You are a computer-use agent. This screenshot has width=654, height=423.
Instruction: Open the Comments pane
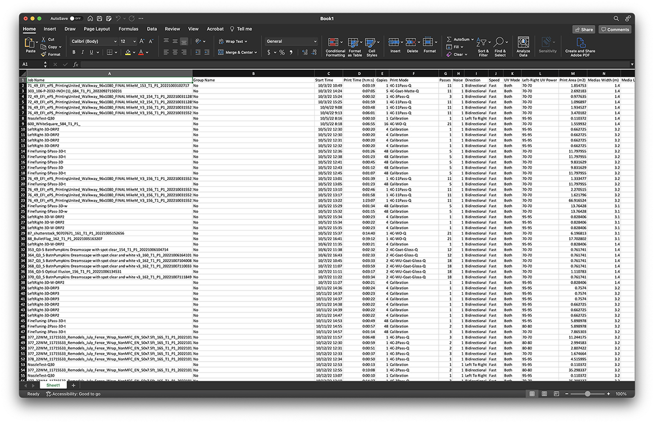(x=615, y=30)
